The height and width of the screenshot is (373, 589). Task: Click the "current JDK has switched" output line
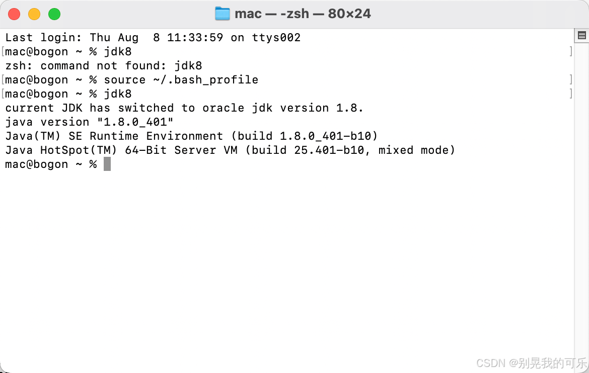click(x=184, y=108)
